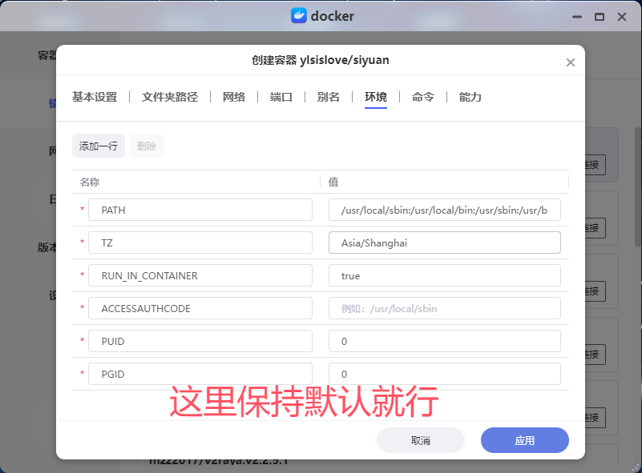The image size is (642, 473).
Task: Click the docker whale app icon
Action: [x=298, y=16]
